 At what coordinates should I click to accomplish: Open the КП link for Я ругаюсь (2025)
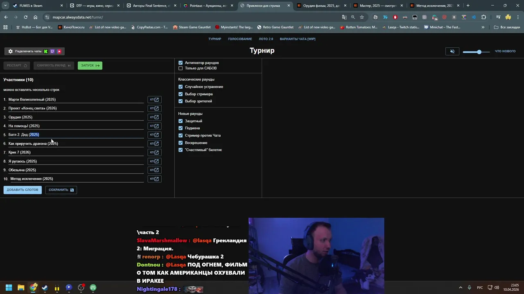154,161
